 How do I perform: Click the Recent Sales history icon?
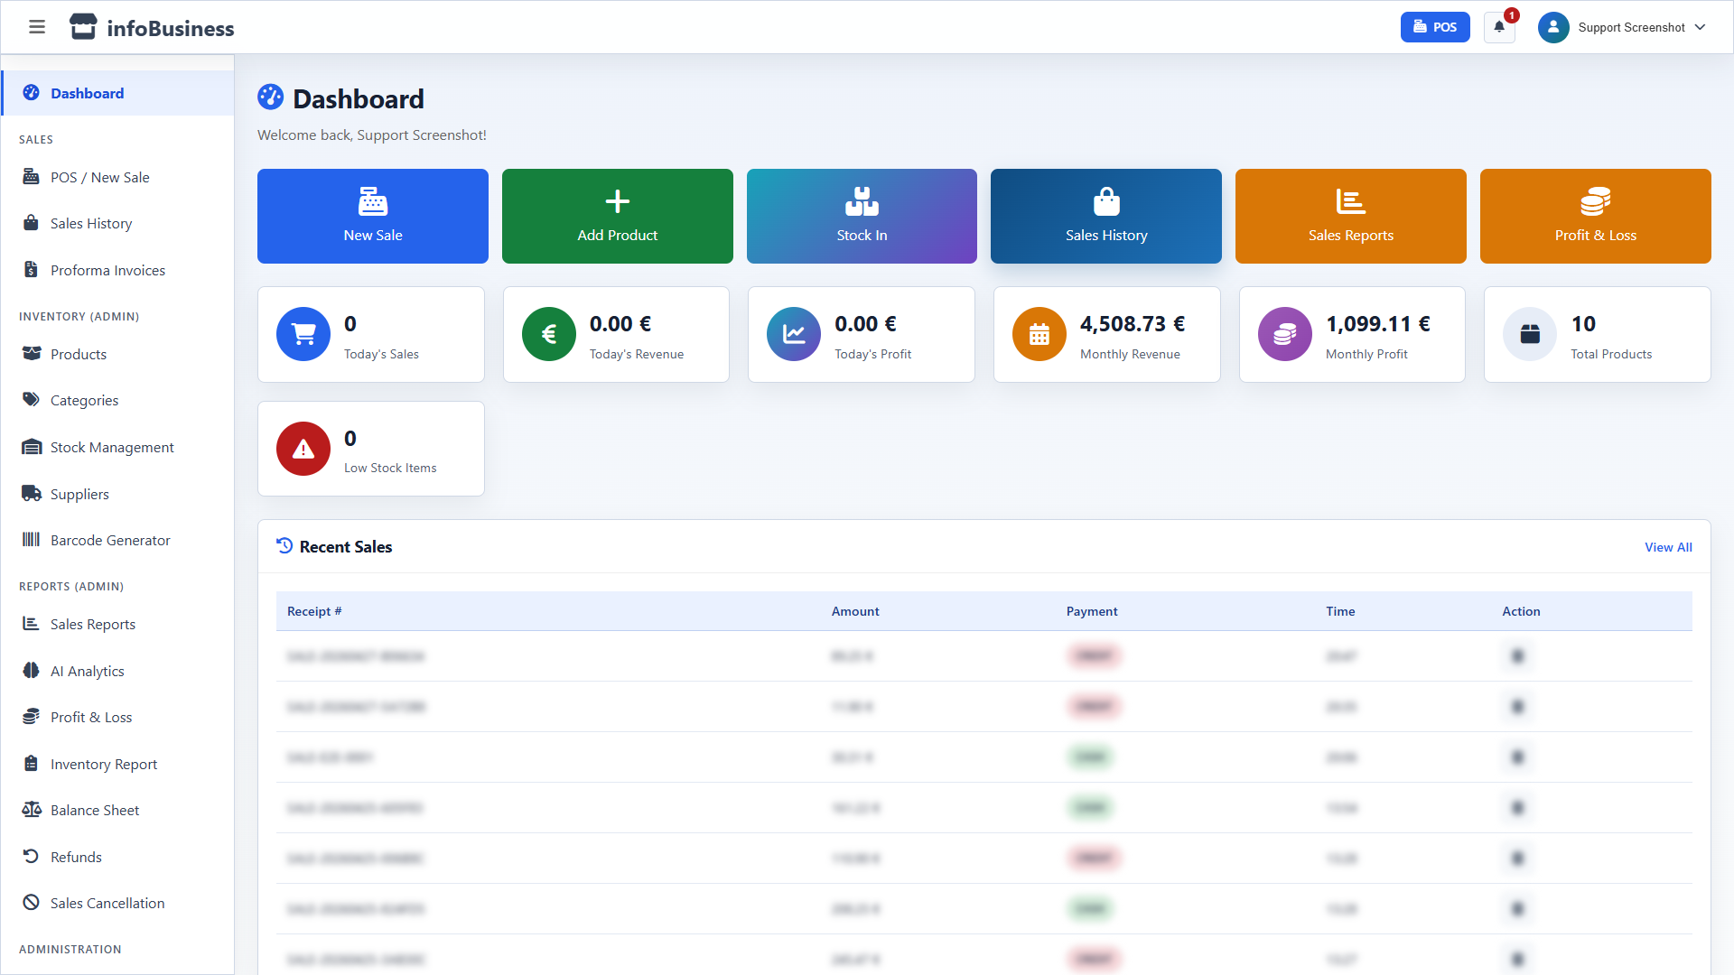point(284,546)
